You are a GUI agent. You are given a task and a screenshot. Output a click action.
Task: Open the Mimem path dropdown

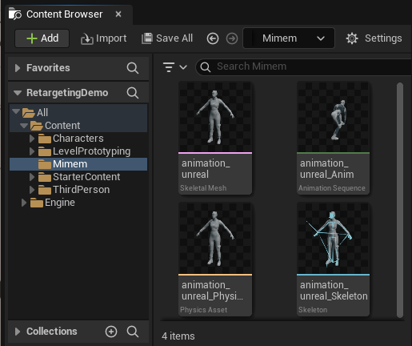(x=289, y=38)
